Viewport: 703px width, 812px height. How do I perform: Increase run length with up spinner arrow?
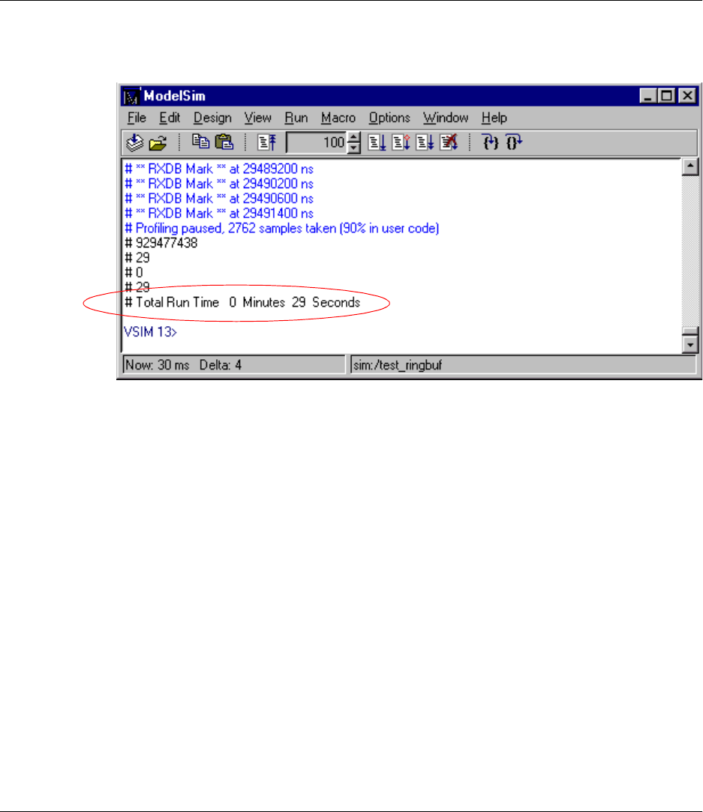[x=354, y=137]
